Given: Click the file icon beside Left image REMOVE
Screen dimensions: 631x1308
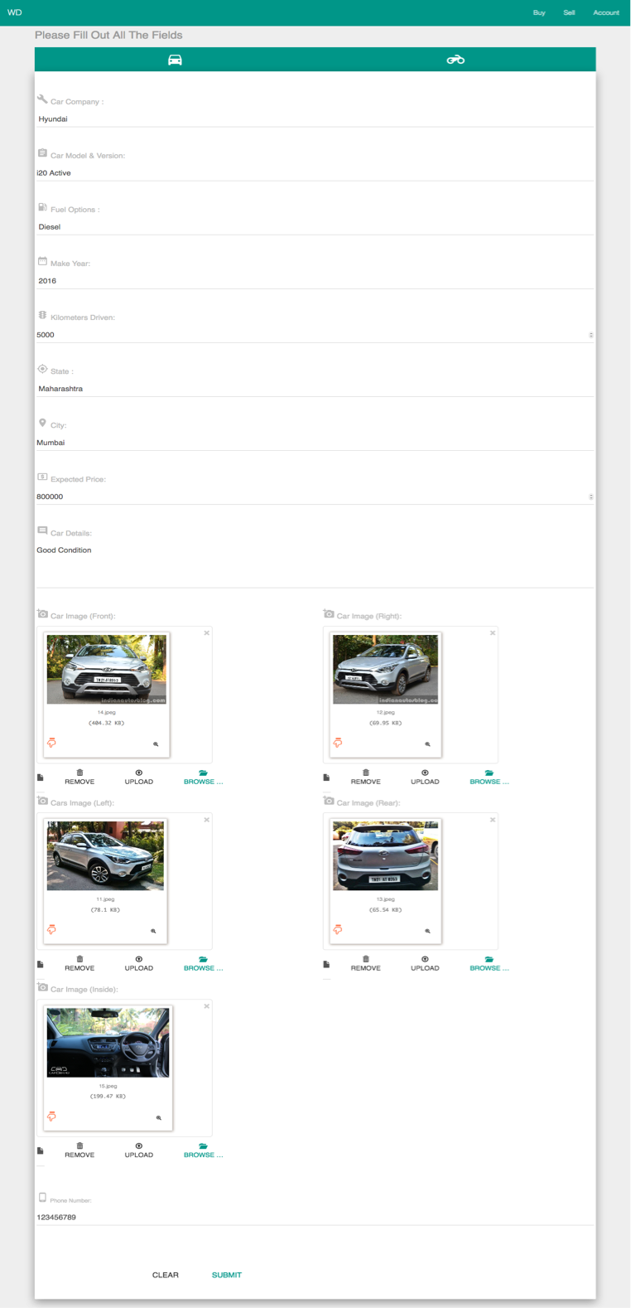Looking at the screenshot, I should (x=41, y=964).
